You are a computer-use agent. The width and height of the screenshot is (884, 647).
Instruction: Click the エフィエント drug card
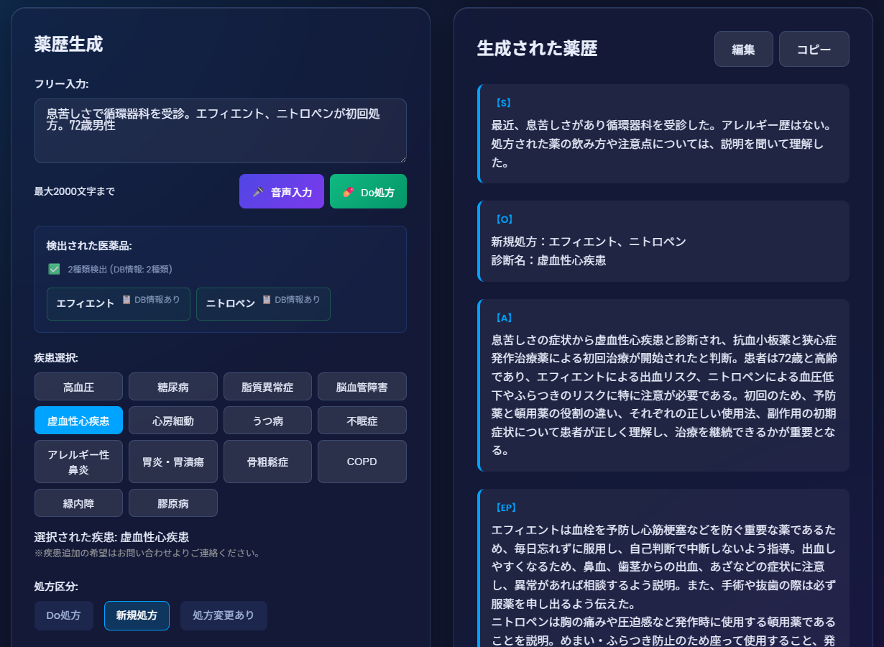[x=118, y=303]
